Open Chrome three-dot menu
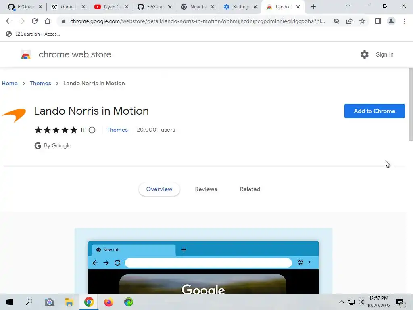The height and width of the screenshot is (310, 413). [404, 21]
